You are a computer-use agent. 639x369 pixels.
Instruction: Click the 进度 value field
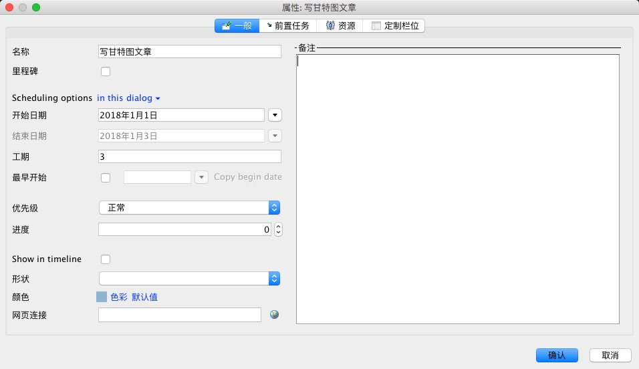coord(184,229)
